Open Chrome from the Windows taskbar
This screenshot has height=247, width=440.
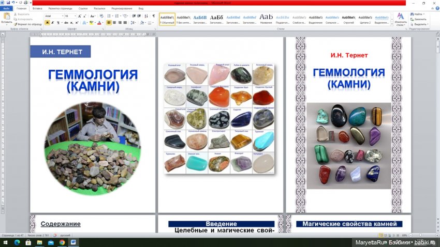pyautogui.click(x=62, y=242)
